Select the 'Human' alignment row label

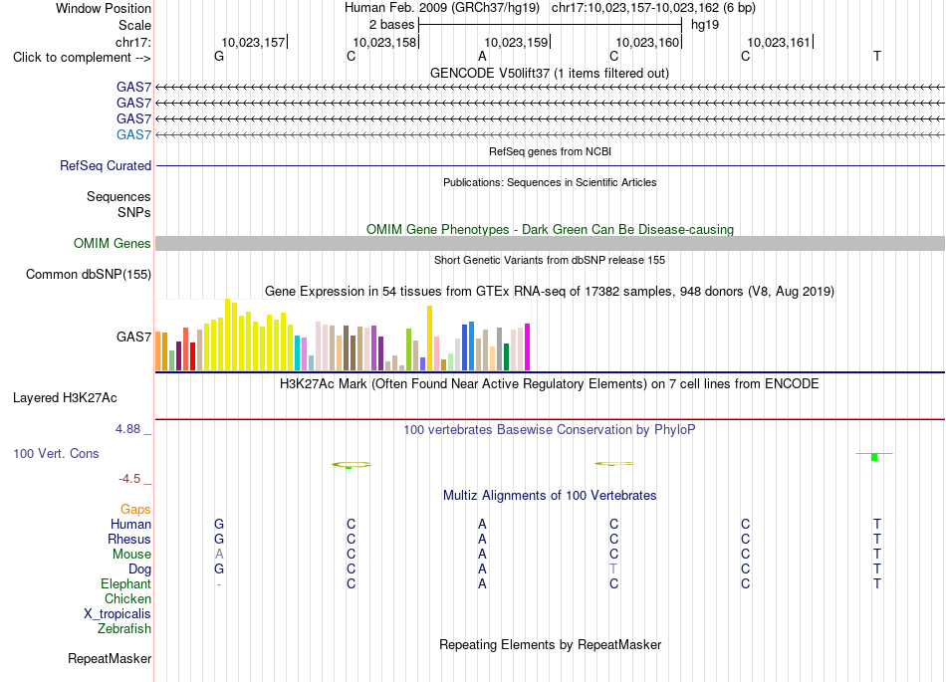130,524
